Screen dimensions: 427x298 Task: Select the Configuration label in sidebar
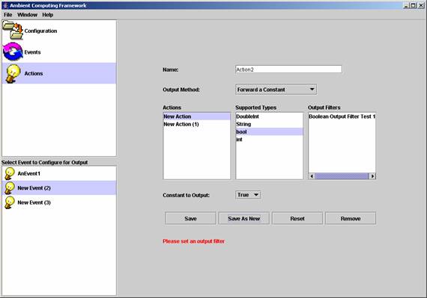tap(40, 31)
